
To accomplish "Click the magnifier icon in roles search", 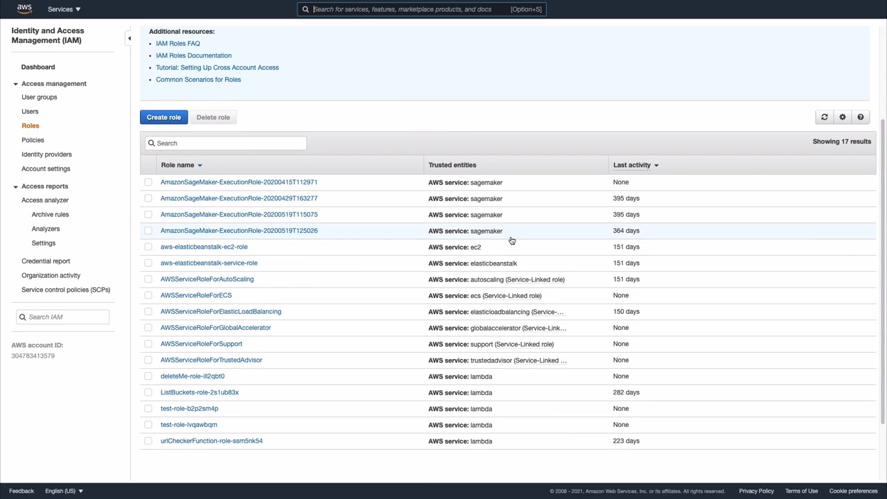I will (152, 143).
